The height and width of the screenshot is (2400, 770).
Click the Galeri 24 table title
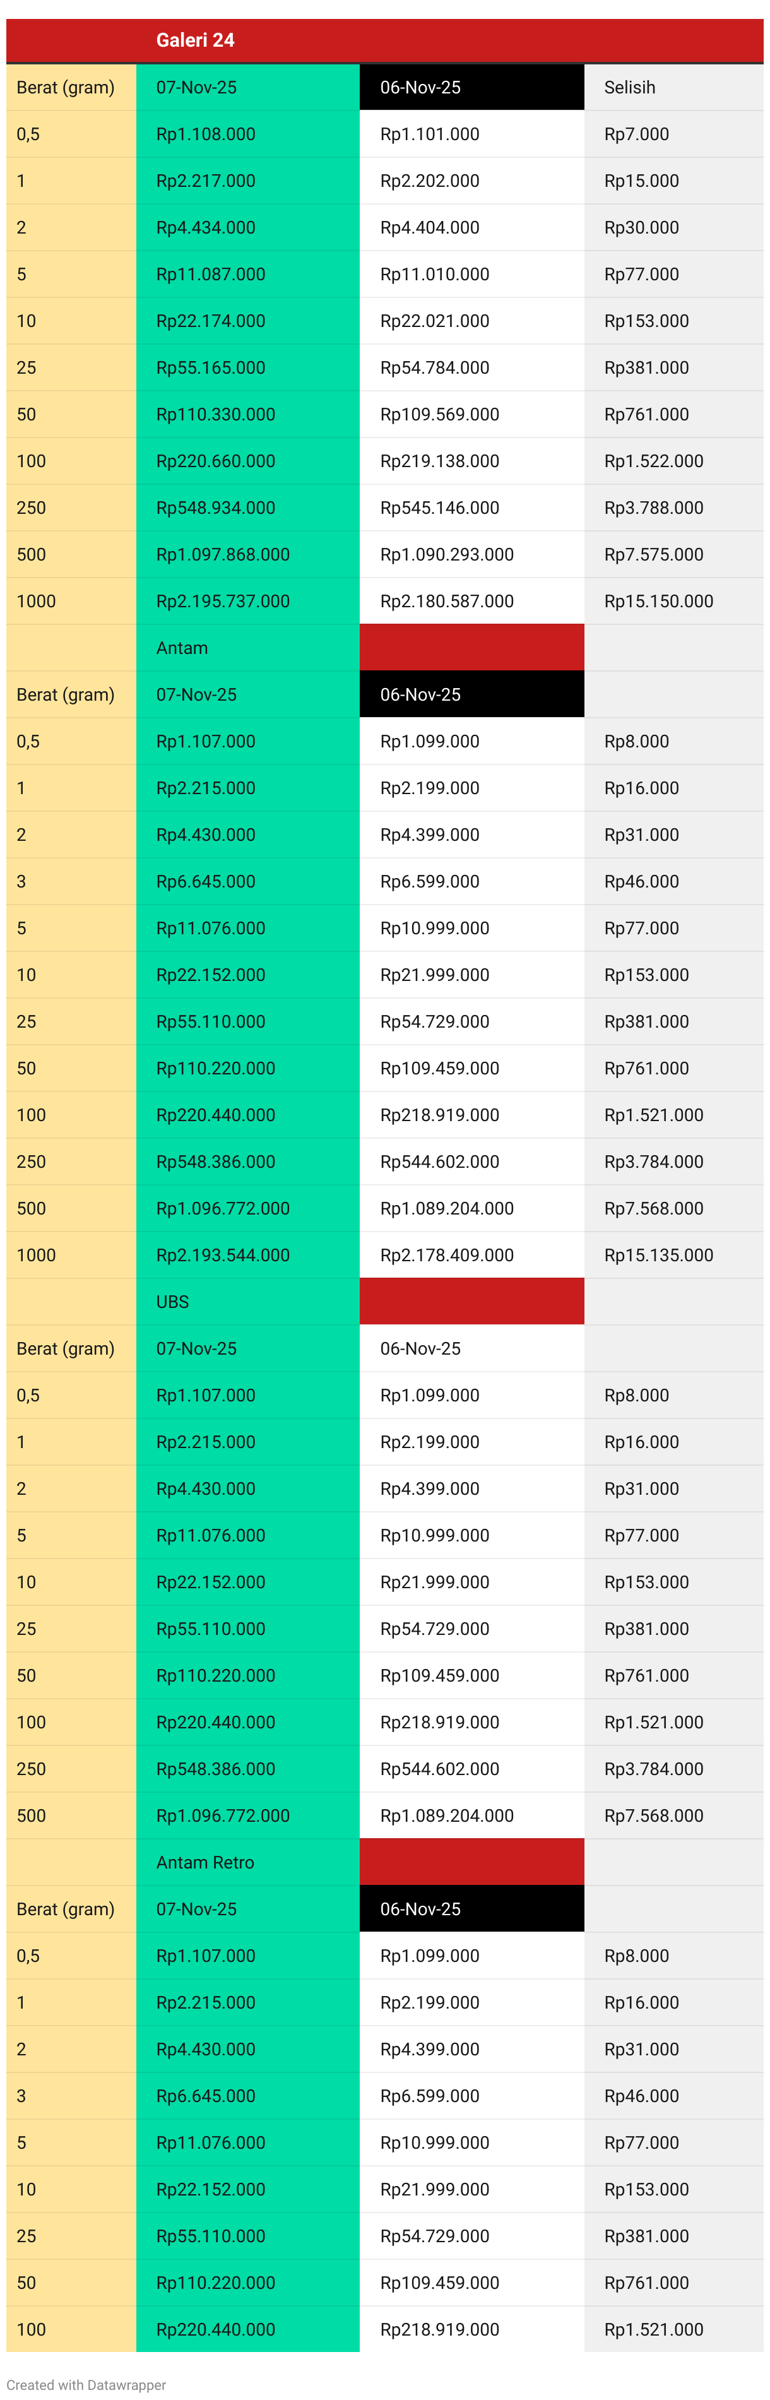click(194, 40)
